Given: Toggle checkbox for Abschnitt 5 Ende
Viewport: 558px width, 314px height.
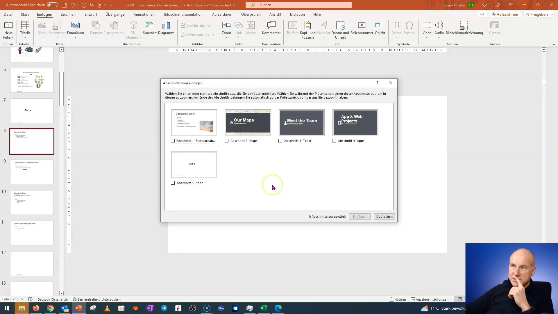Looking at the screenshot, I should point(173,183).
